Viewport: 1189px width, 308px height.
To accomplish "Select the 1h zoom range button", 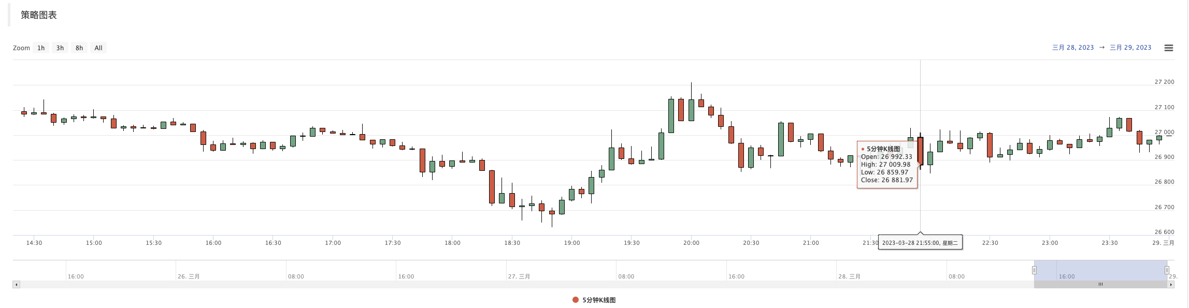I will coord(41,48).
